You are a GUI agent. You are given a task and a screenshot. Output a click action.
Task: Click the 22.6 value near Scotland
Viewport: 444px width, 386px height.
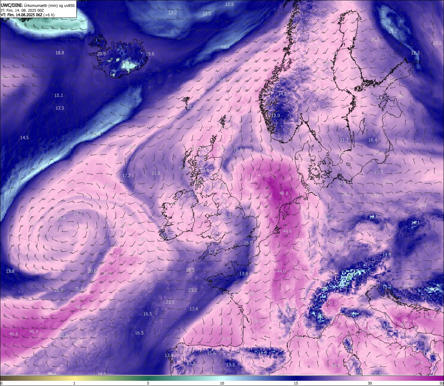point(183,169)
